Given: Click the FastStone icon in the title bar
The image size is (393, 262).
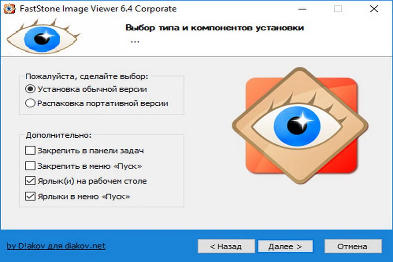Looking at the screenshot, I should pos(9,9).
